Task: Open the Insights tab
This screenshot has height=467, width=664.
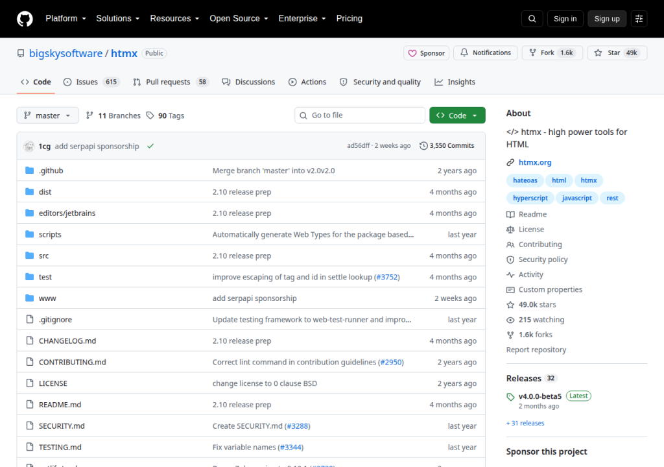Action: pos(455,82)
